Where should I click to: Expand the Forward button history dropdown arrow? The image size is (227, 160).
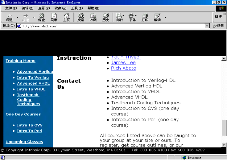click(34, 18)
